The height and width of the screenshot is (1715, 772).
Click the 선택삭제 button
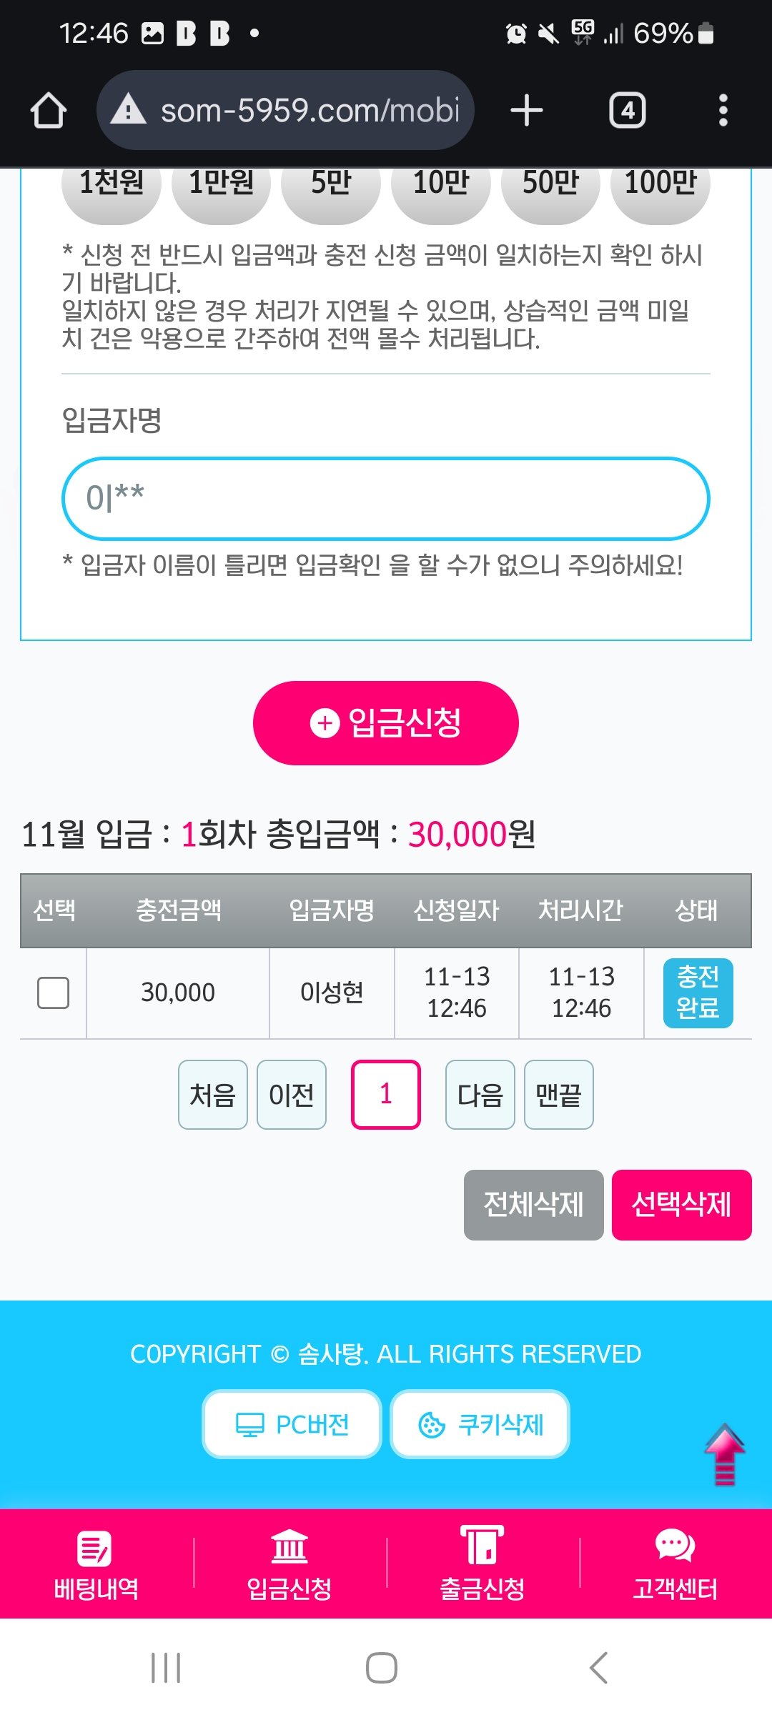point(681,1205)
